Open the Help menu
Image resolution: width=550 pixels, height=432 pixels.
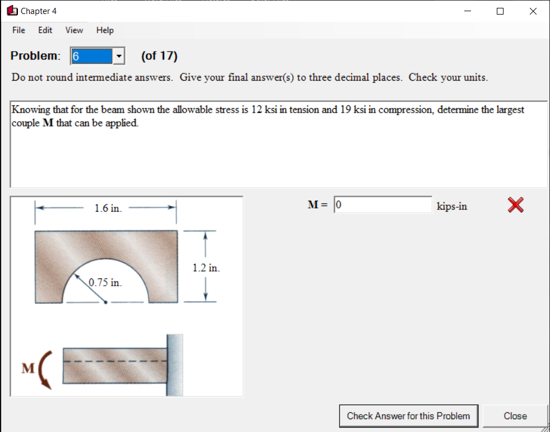(x=104, y=30)
